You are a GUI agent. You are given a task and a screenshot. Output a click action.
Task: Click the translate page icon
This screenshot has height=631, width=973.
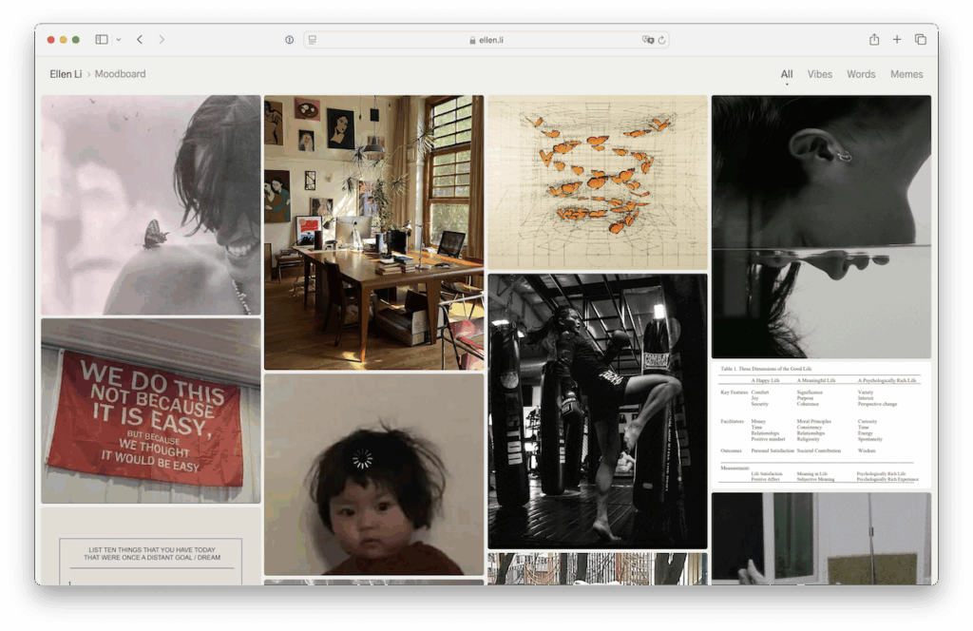[648, 40]
